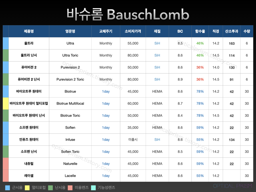This screenshot has height=192, width=256.
Task: Click the pink color bar of 내츄럴 row
Action: (x=6, y=163)
